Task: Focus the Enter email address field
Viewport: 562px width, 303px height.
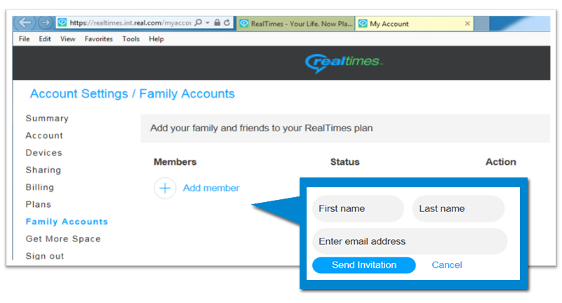Action: click(409, 241)
